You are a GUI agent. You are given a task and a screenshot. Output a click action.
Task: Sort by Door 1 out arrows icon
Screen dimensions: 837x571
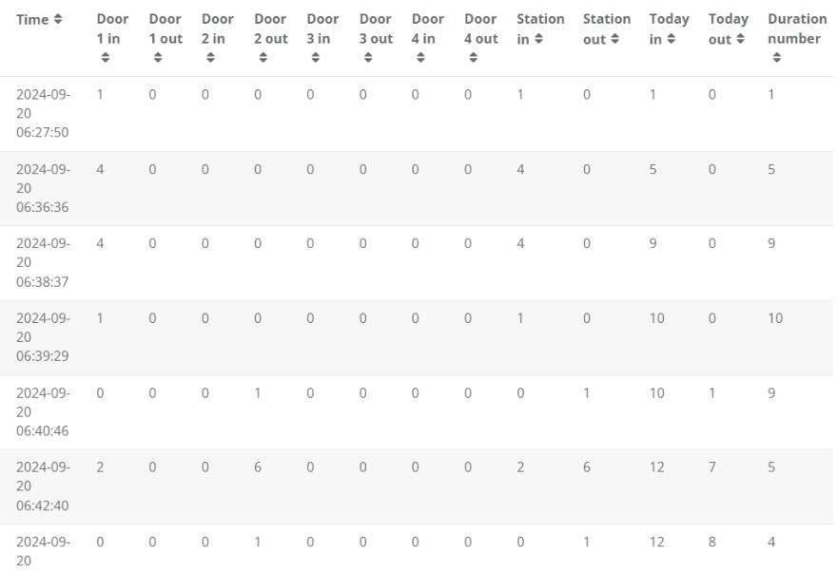coord(158,58)
